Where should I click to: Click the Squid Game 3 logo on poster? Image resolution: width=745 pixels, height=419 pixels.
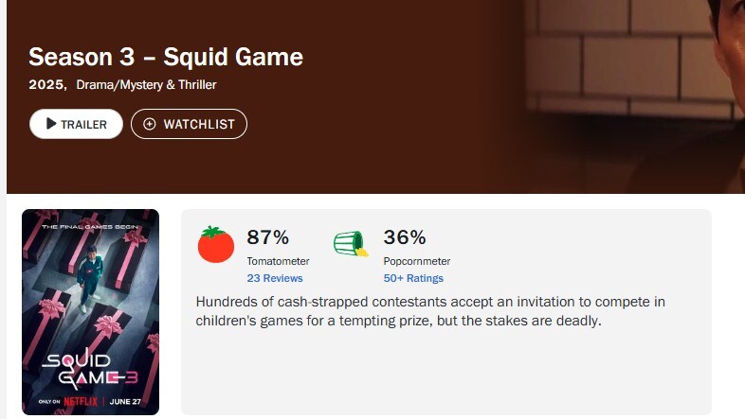[x=90, y=368]
